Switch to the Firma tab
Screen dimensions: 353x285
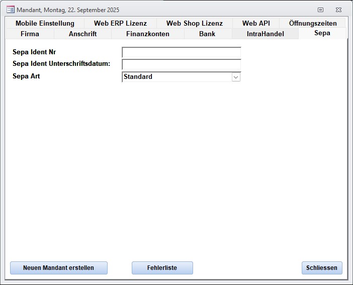[x=30, y=34]
